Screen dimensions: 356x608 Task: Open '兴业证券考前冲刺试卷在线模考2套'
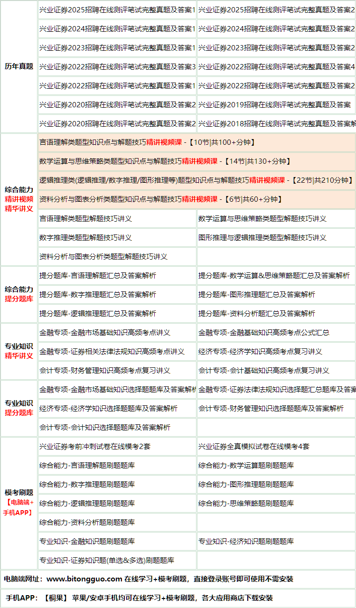[117, 447]
